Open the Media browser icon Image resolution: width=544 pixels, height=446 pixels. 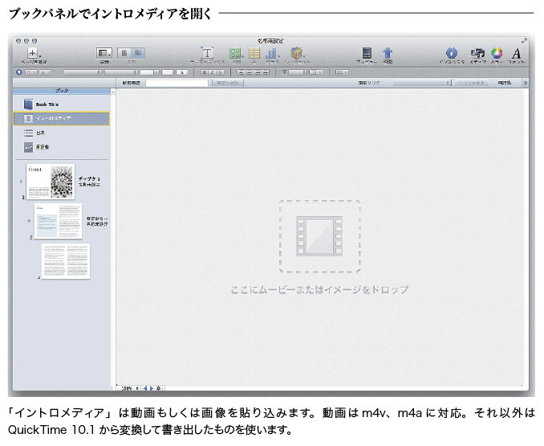coord(477,53)
